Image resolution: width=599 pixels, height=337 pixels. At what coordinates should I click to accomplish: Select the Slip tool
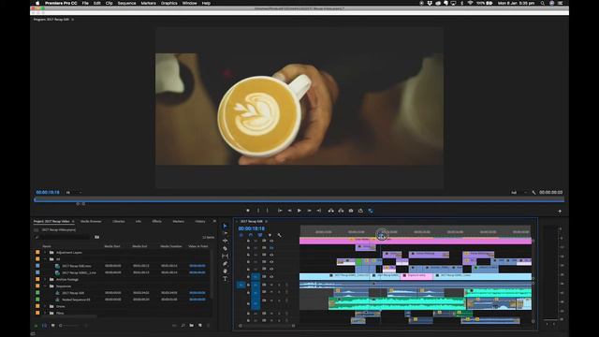[225, 256]
